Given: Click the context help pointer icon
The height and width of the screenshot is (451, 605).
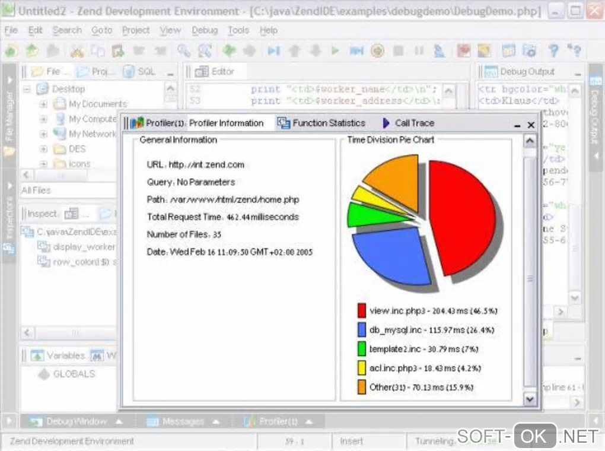Looking at the screenshot, I should [574, 50].
